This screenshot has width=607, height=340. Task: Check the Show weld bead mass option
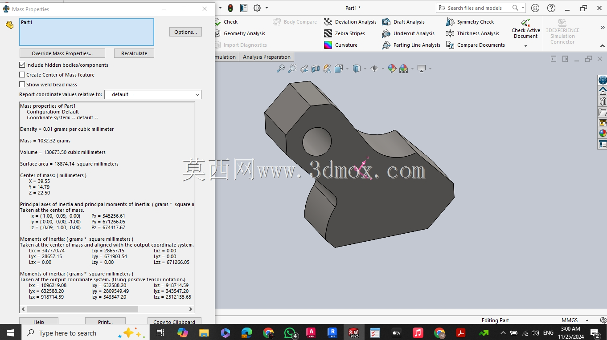click(22, 85)
